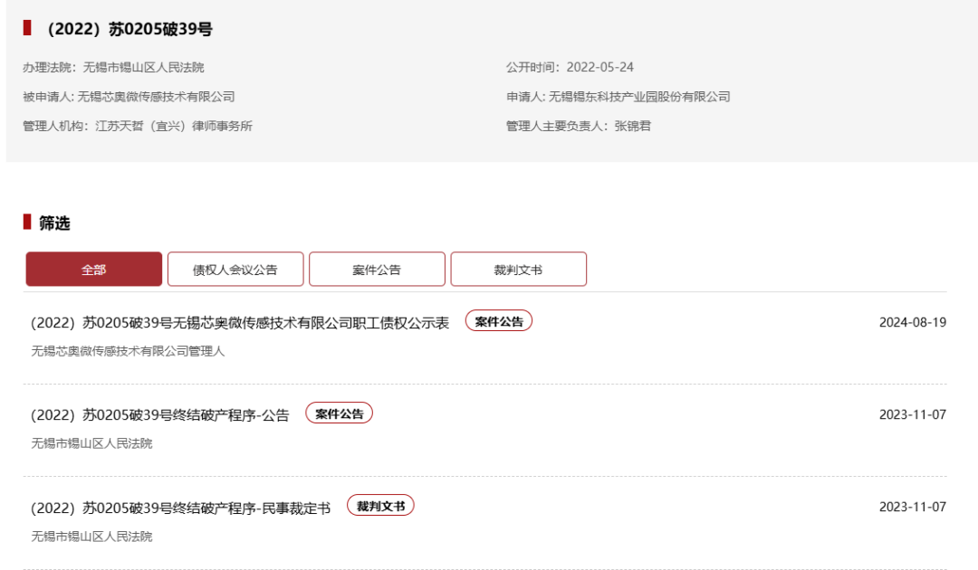
Task: Show only 裁判文书 using the filter tab
Action: point(518,270)
